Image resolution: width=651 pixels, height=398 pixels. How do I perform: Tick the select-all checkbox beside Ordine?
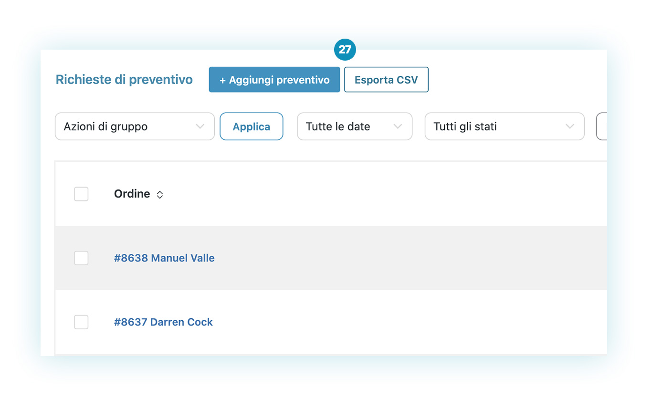pyautogui.click(x=81, y=194)
